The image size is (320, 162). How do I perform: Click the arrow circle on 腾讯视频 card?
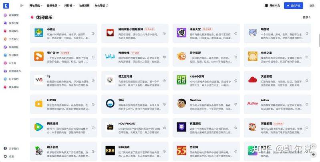[93, 128]
